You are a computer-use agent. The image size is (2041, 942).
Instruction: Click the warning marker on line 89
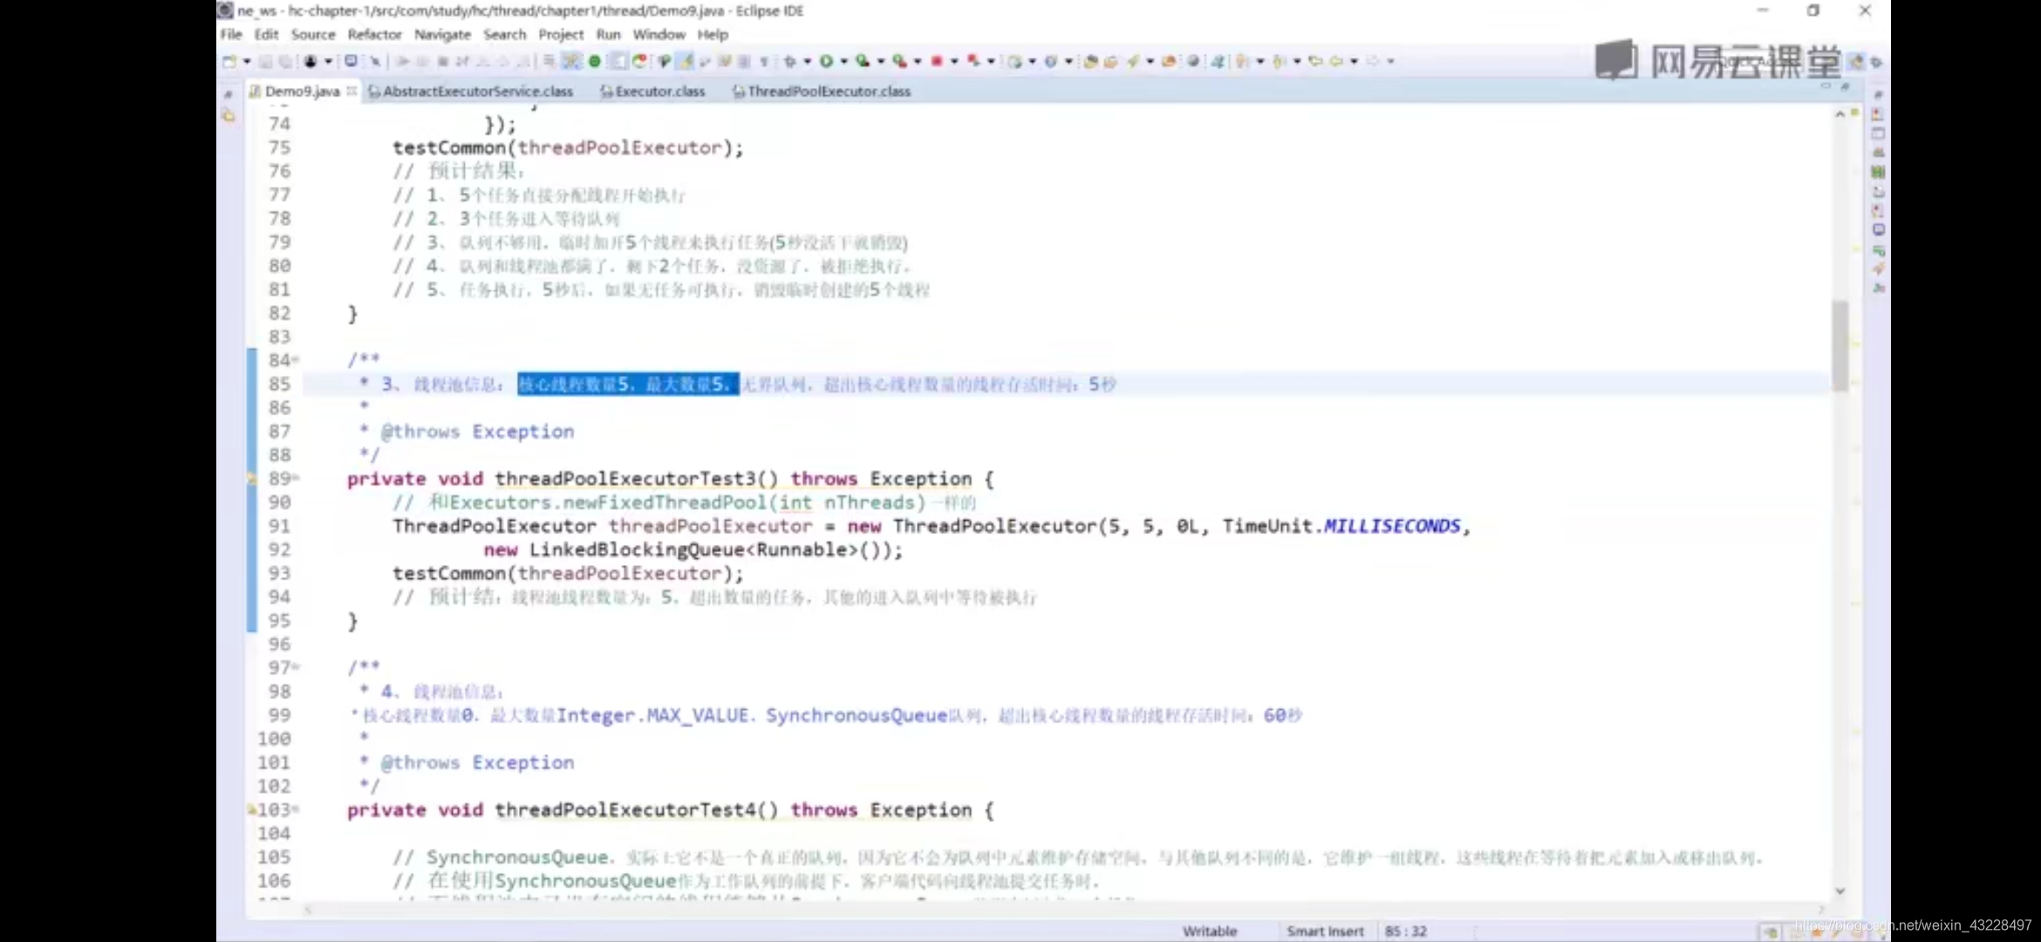tap(252, 478)
